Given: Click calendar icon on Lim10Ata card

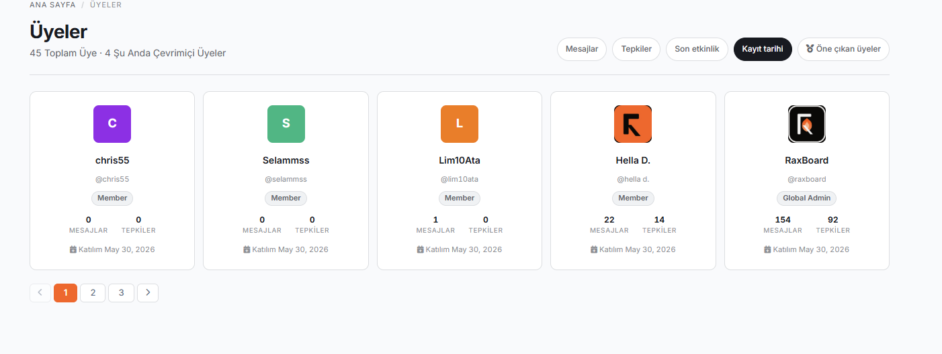Looking at the screenshot, I should pyautogui.click(x=420, y=249).
